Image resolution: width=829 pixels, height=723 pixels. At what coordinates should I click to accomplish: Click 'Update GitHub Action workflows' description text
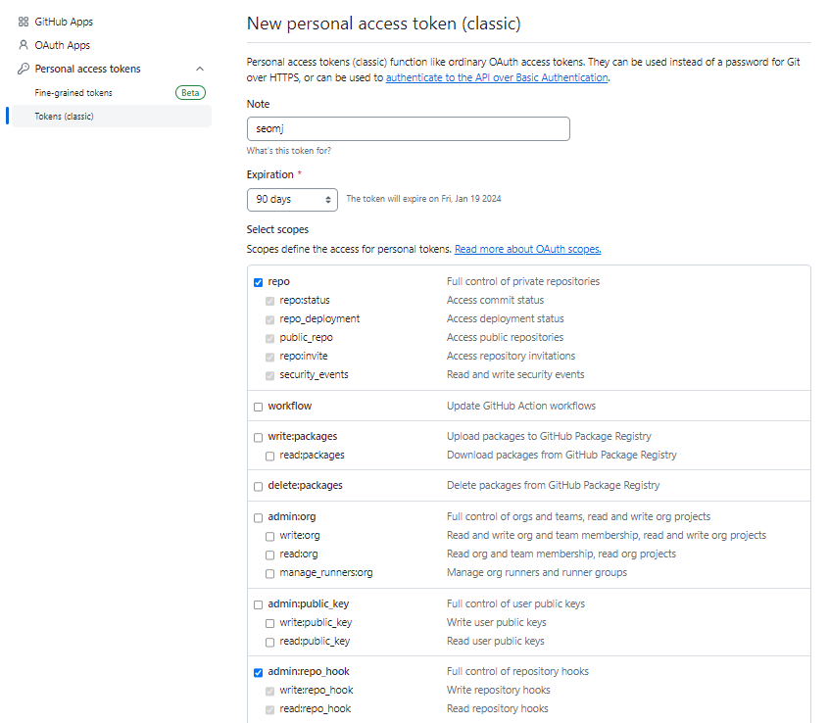(x=520, y=406)
